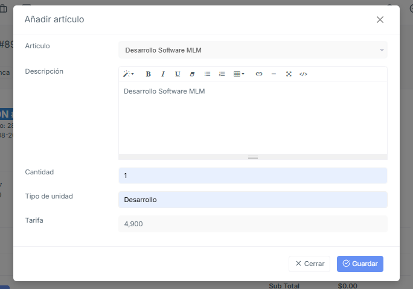Click the Tarifa field label
This screenshot has width=413, height=289.
click(34, 220)
